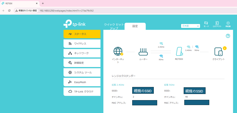Close the RE700X browser tab
The height and width of the screenshot is (113, 237).
click(37, 3)
